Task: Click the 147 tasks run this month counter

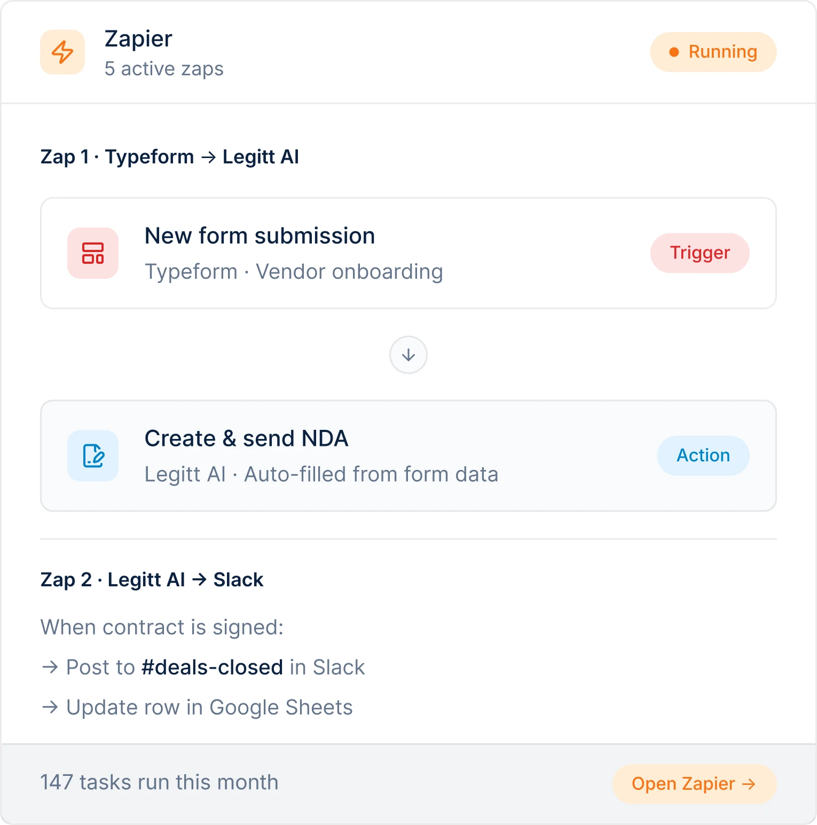Action: pyautogui.click(x=159, y=782)
